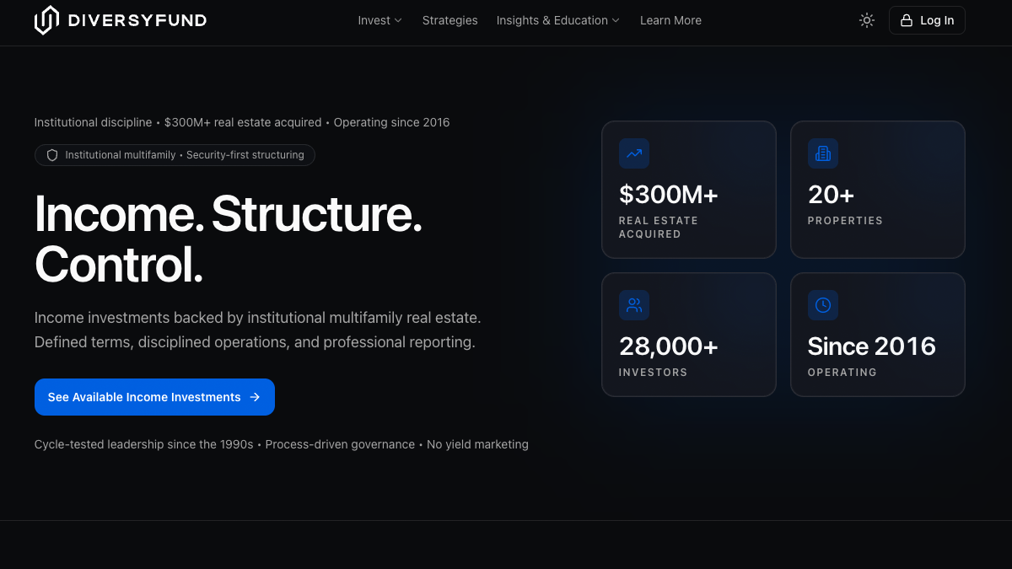The width and height of the screenshot is (1012, 569).
Task: Click the DIVERSYFUND wordmark text
Action: point(137,20)
